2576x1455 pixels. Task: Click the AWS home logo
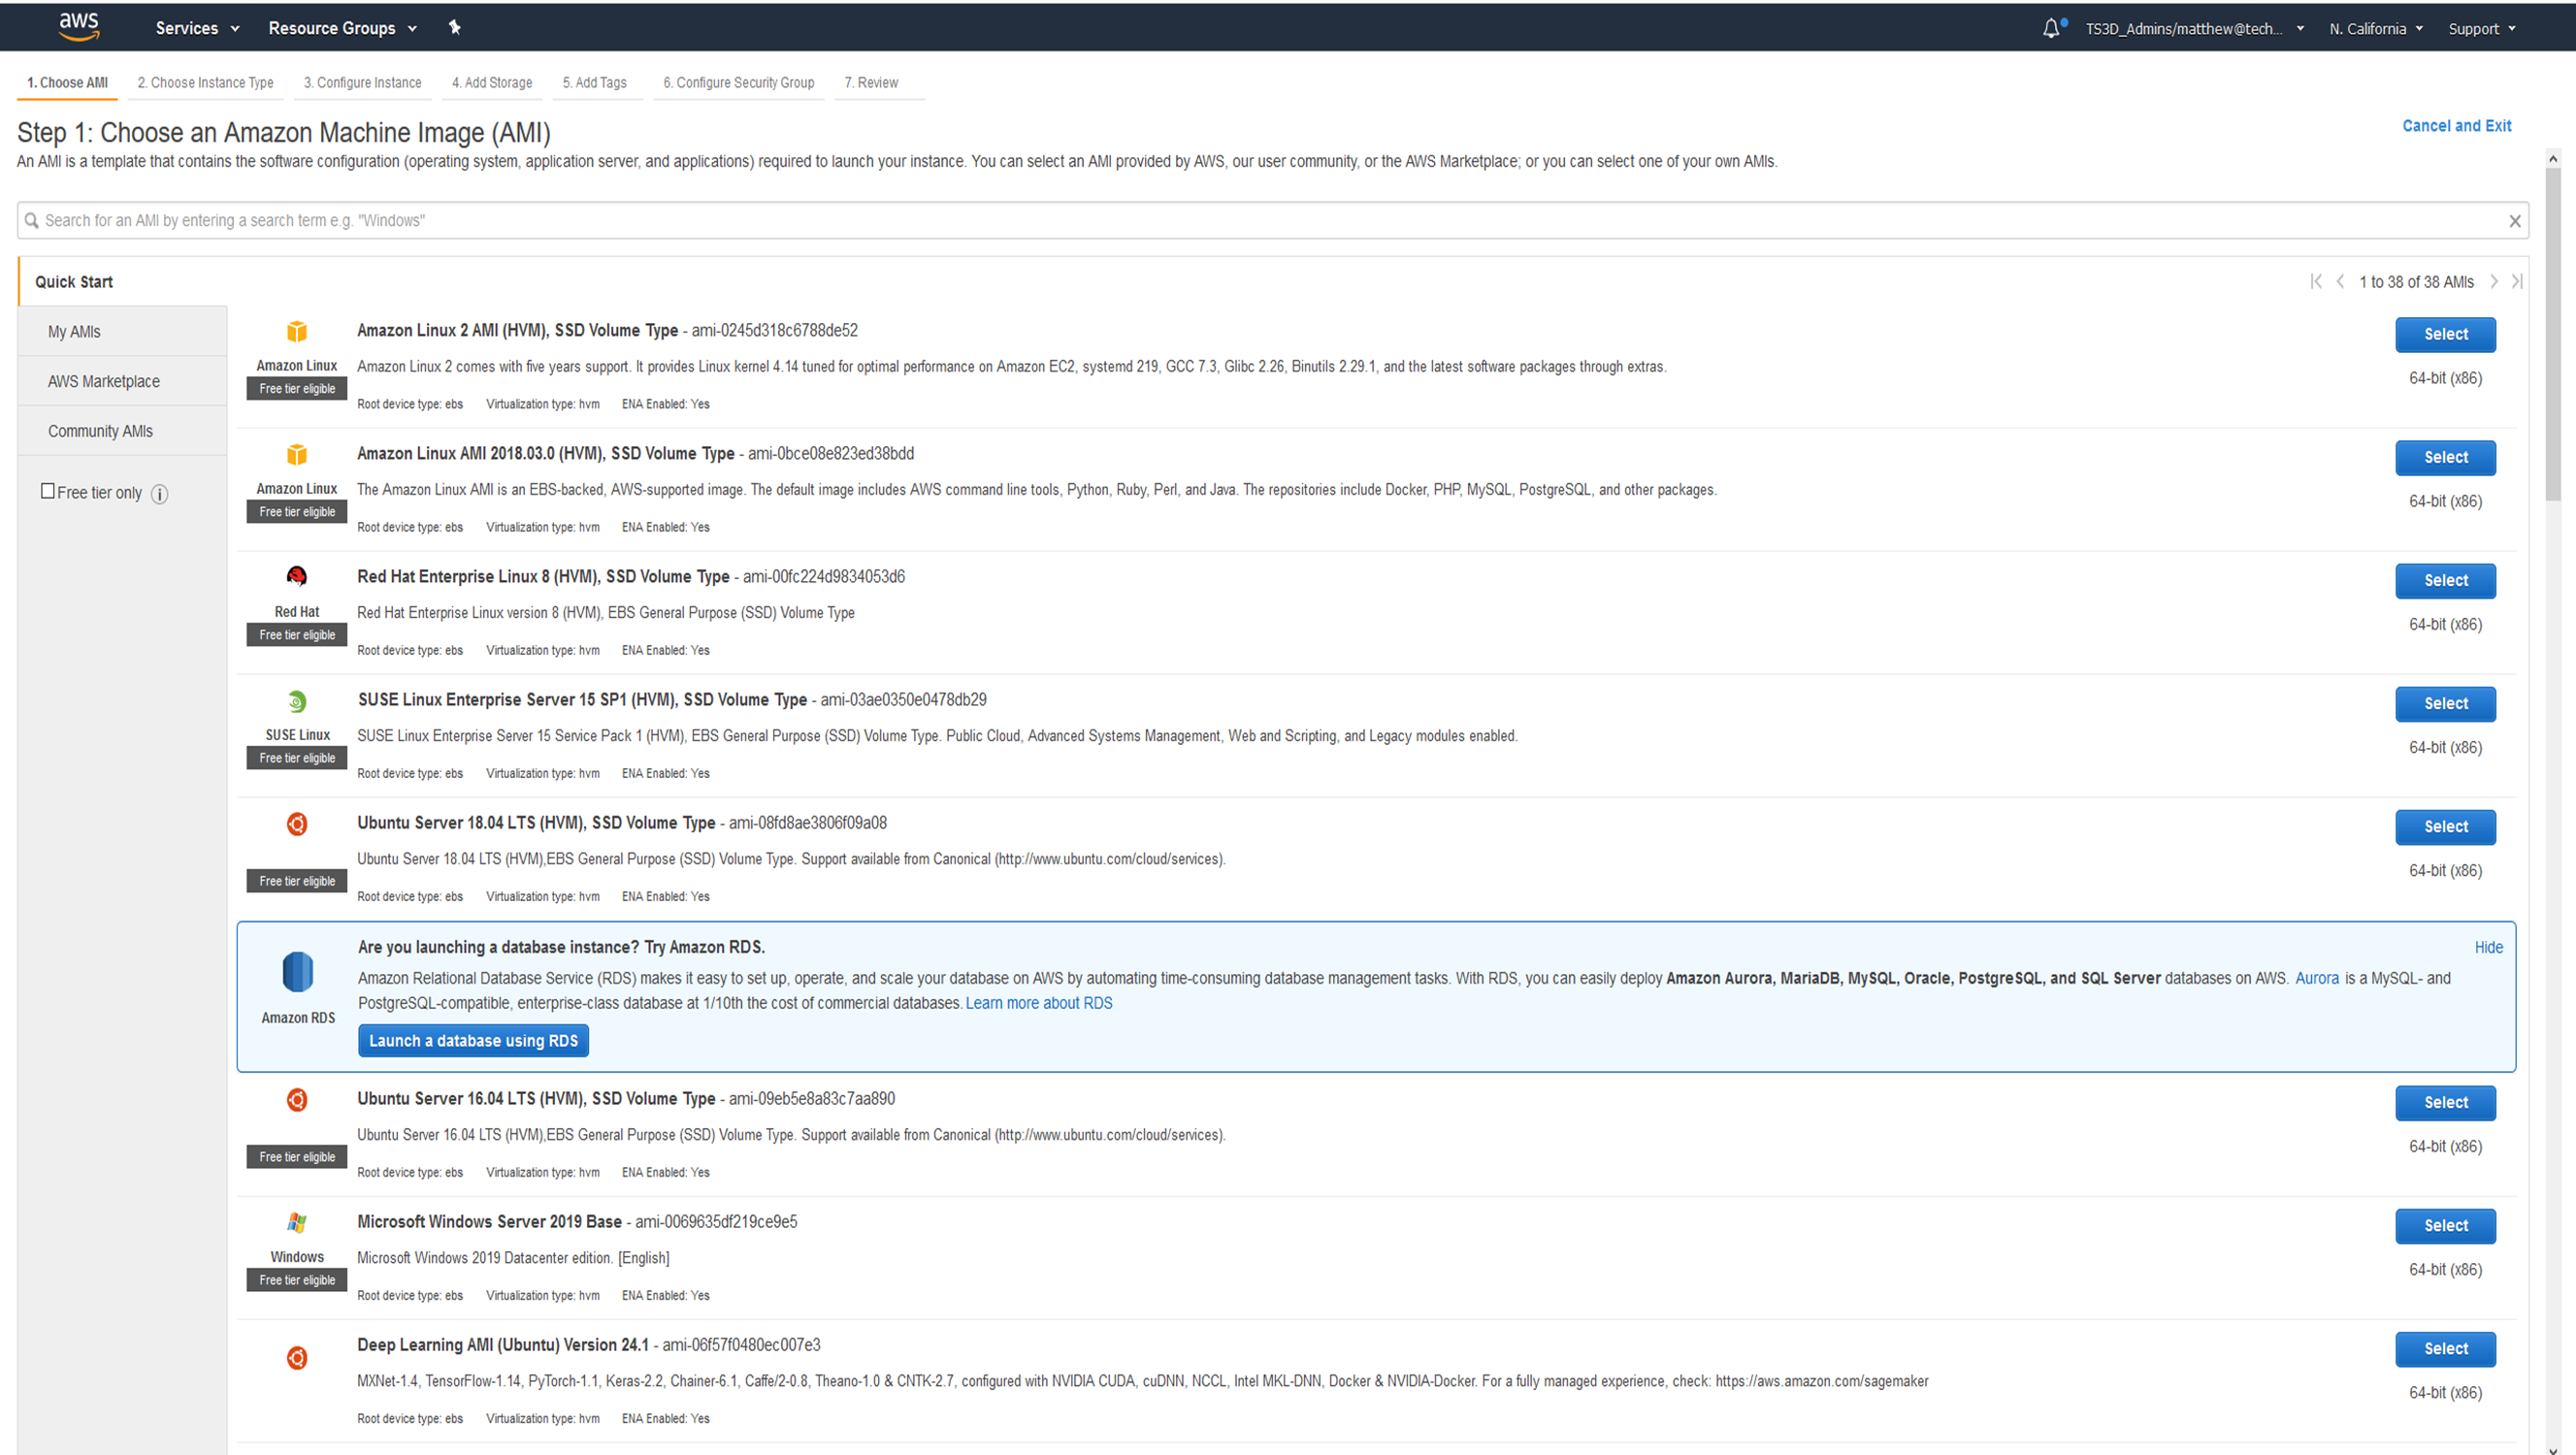[79, 27]
